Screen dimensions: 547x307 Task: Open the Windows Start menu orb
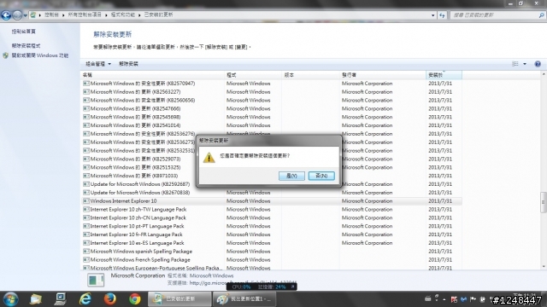coord(10,299)
